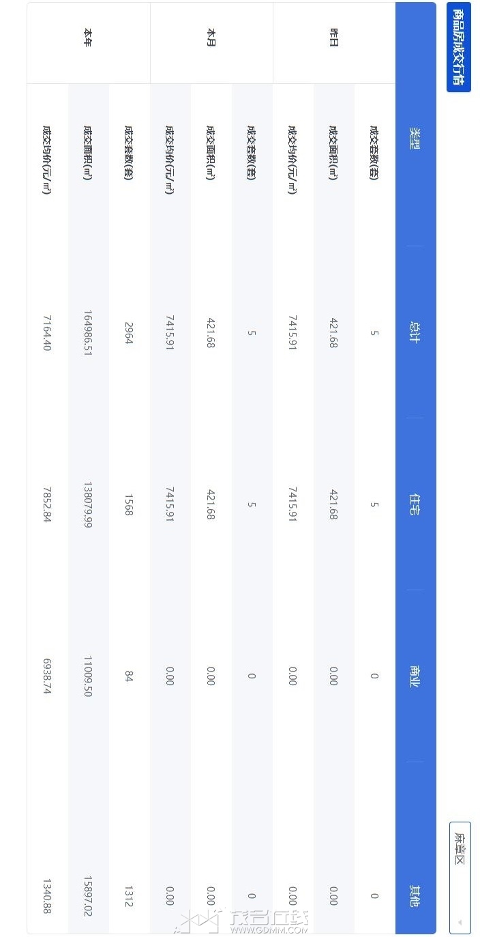Select the yearly other units cell 1312
The width and height of the screenshot is (480, 937).
pyautogui.click(x=129, y=896)
